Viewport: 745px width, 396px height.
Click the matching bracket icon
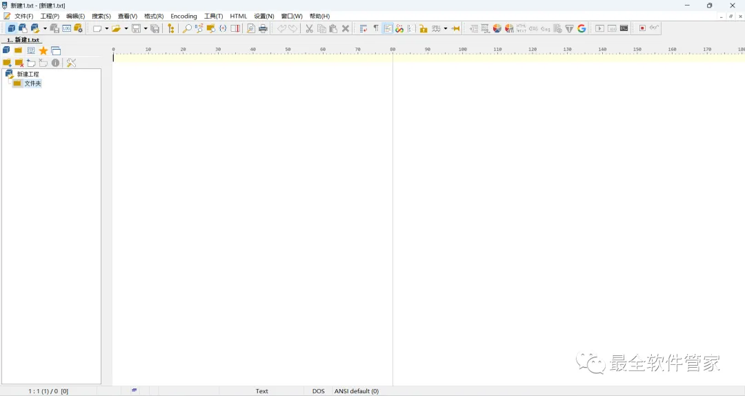(x=223, y=28)
